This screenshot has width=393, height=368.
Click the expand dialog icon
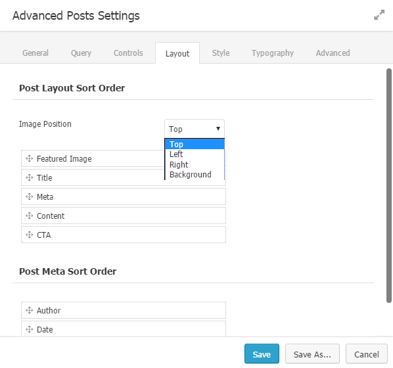pyautogui.click(x=379, y=15)
